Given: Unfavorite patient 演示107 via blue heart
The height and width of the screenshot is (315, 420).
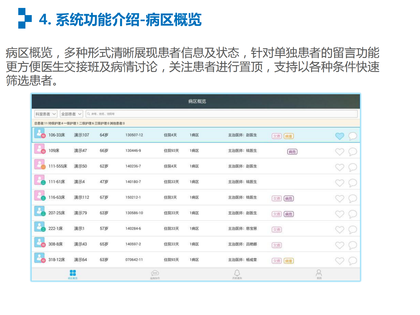Looking at the screenshot, I should 340,136.
